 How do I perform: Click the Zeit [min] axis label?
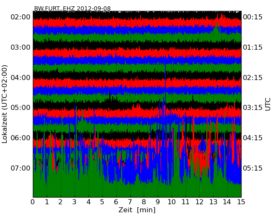point(137,210)
